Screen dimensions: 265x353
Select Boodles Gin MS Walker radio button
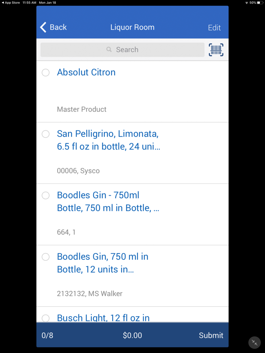coord(46,257)
